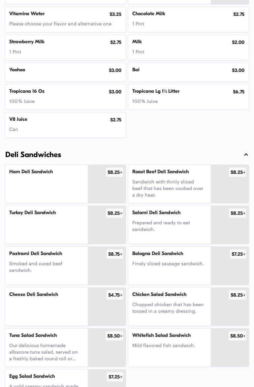This screenshot has width=254, height=387.
Task: Add Vitamine Water to the order
Action: pos(65,19)
